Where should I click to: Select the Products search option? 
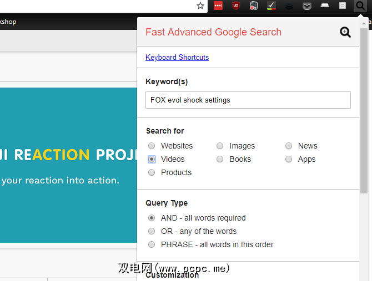tap(152, 172)
